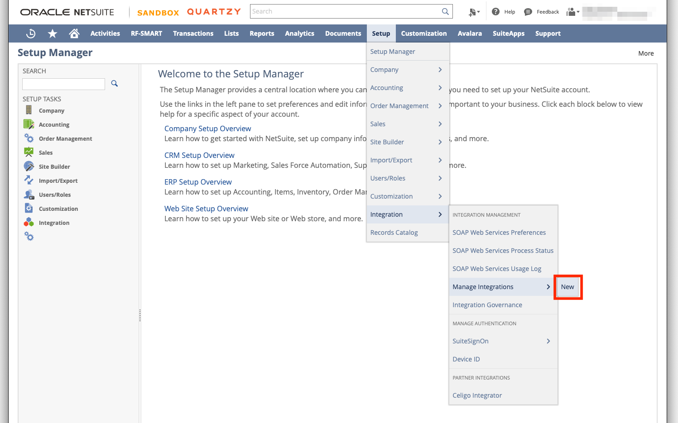The height and width of the screenshot is (423, 678).
Task: Click the Integration colored hexagons icon
Action: click(29, 222)
